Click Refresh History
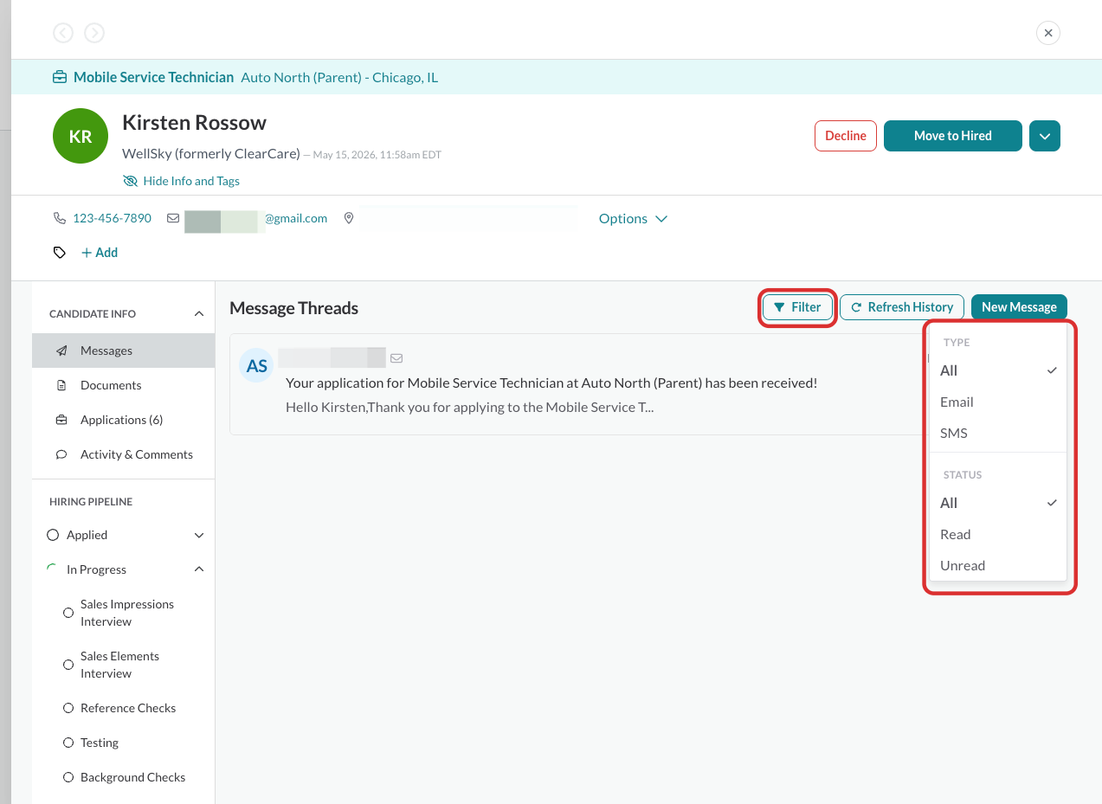Screen dimensions: 1102x804 click(x=901, y=307)
